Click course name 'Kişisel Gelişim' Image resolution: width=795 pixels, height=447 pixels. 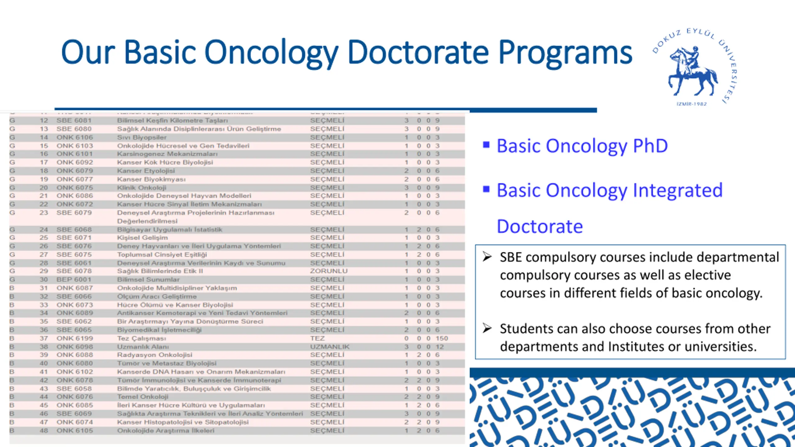coord(142,238)
